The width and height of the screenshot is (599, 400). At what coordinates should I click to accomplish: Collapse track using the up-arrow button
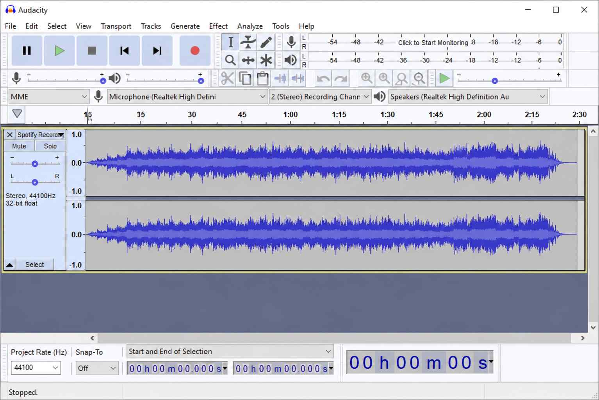click(x=10, y=265)
